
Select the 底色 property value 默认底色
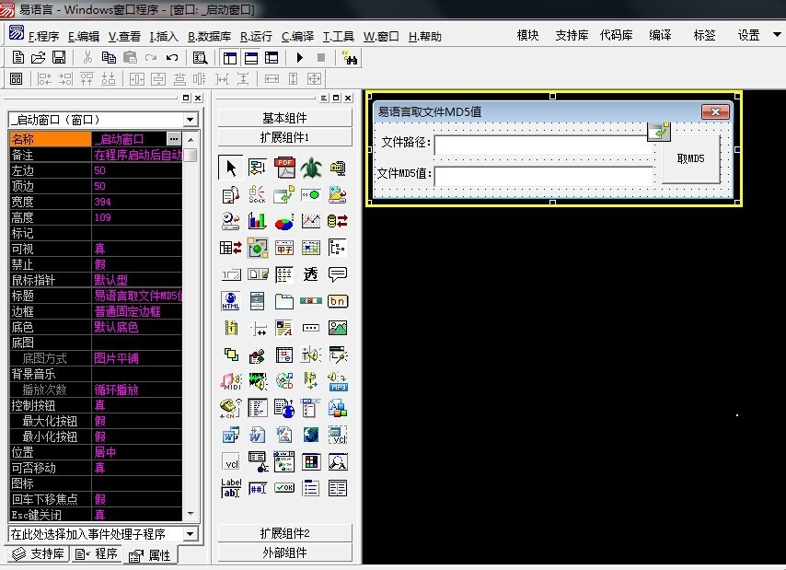136,327
